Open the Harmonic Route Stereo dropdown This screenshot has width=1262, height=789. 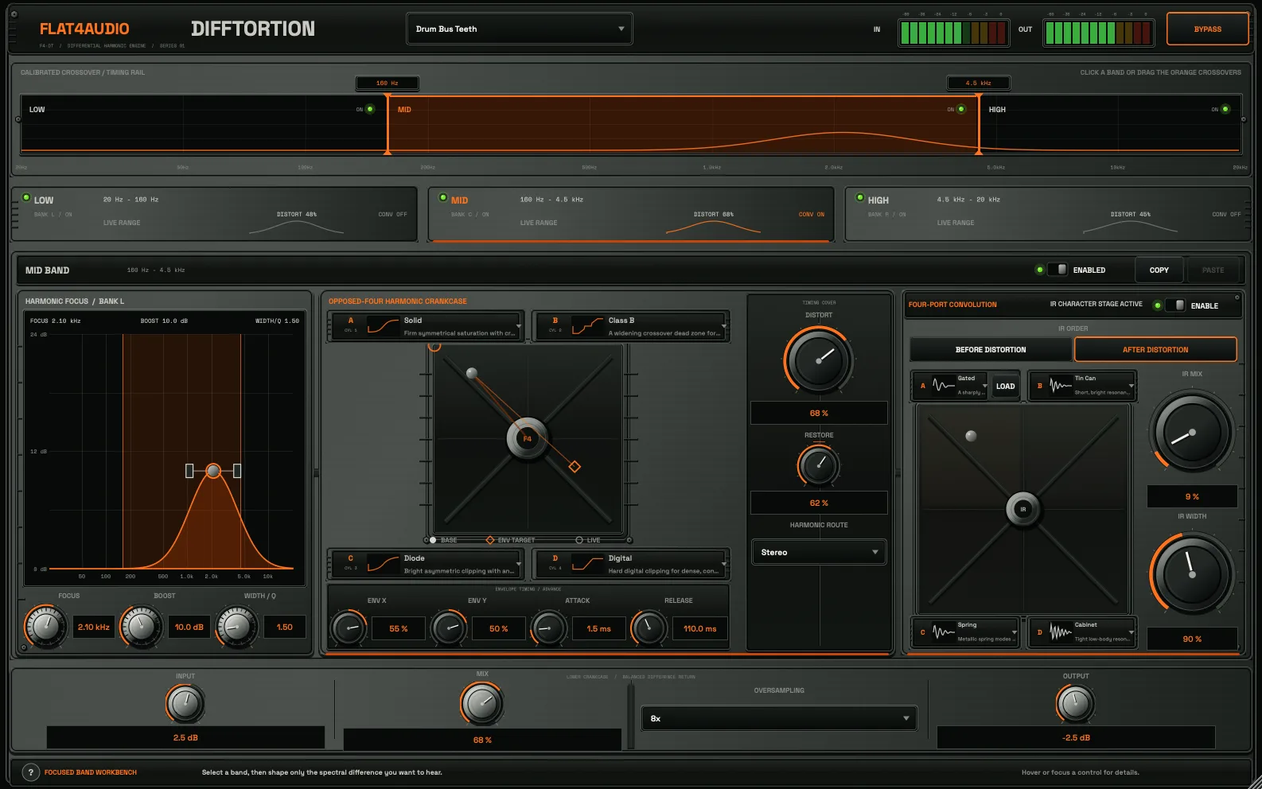tap(819, 552)
